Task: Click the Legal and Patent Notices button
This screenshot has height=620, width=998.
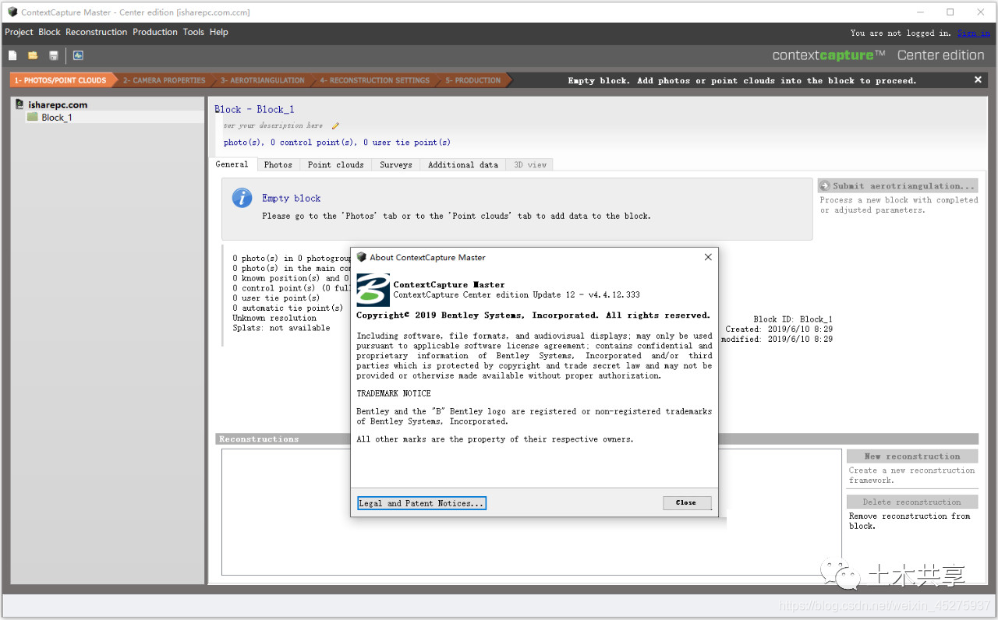Action: [x=421, y=503]
